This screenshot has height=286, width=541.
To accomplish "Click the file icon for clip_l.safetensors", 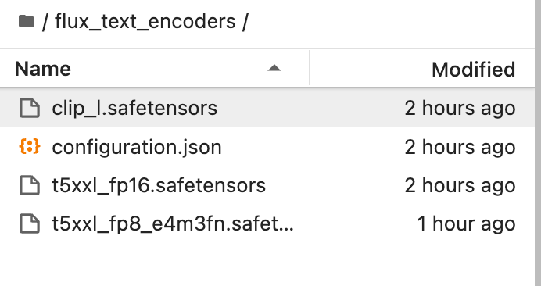I will (30, 108).
